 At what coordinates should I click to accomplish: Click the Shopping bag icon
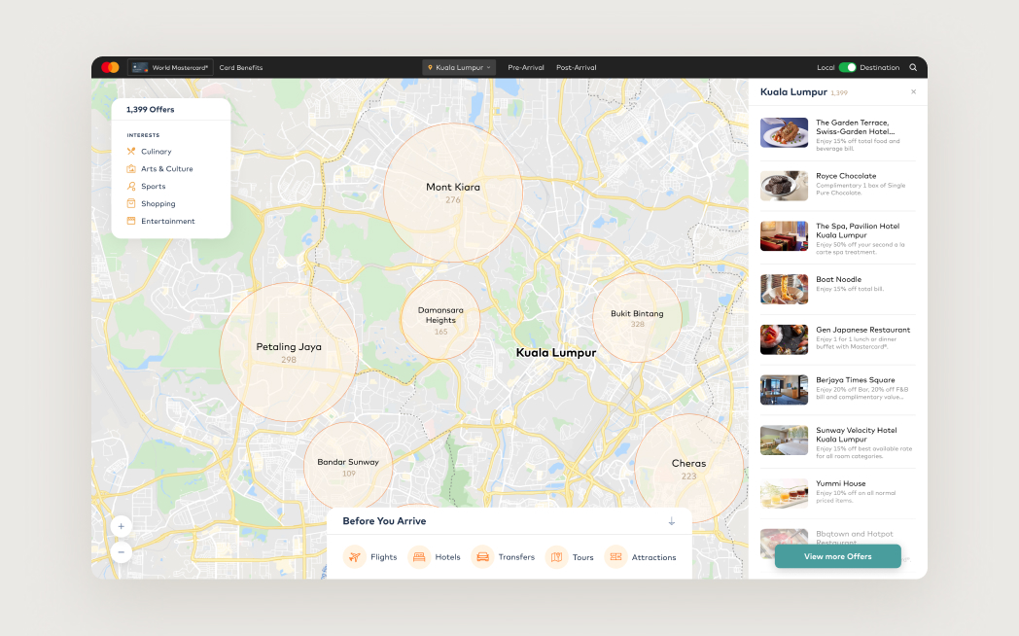pyautogui.click(x=130, y=203)
